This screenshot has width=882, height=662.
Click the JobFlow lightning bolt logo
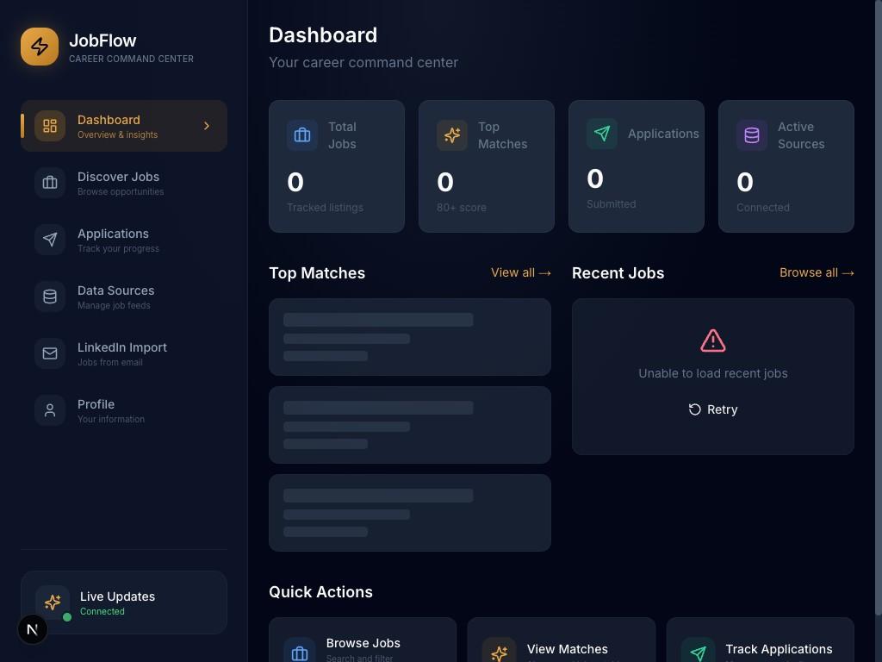(40, 47)
